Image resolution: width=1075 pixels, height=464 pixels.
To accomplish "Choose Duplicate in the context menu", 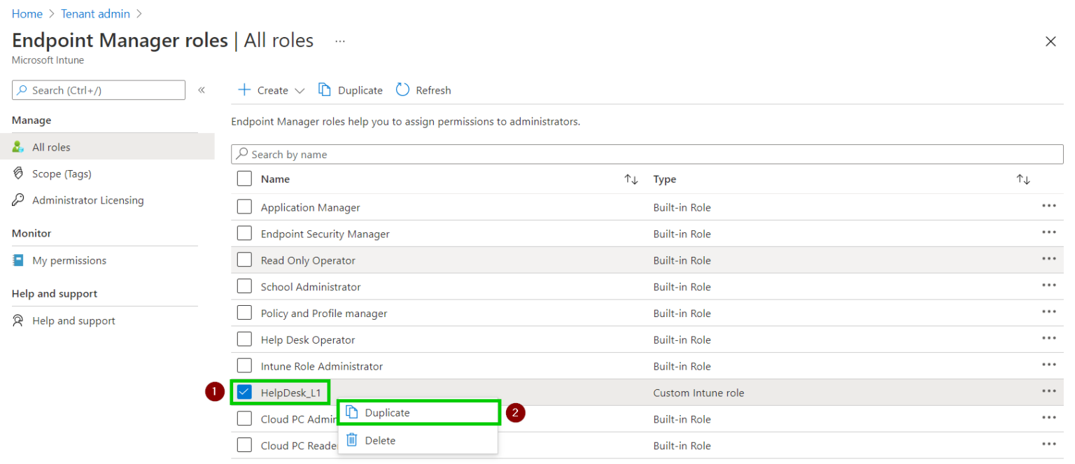I will click(x=419, y=413).
